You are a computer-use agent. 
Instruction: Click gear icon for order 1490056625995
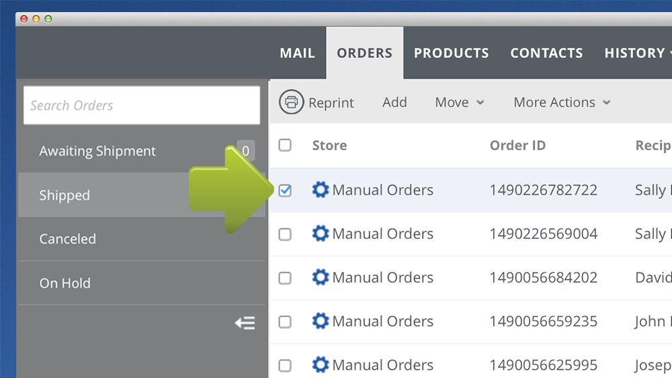[321, 365]
